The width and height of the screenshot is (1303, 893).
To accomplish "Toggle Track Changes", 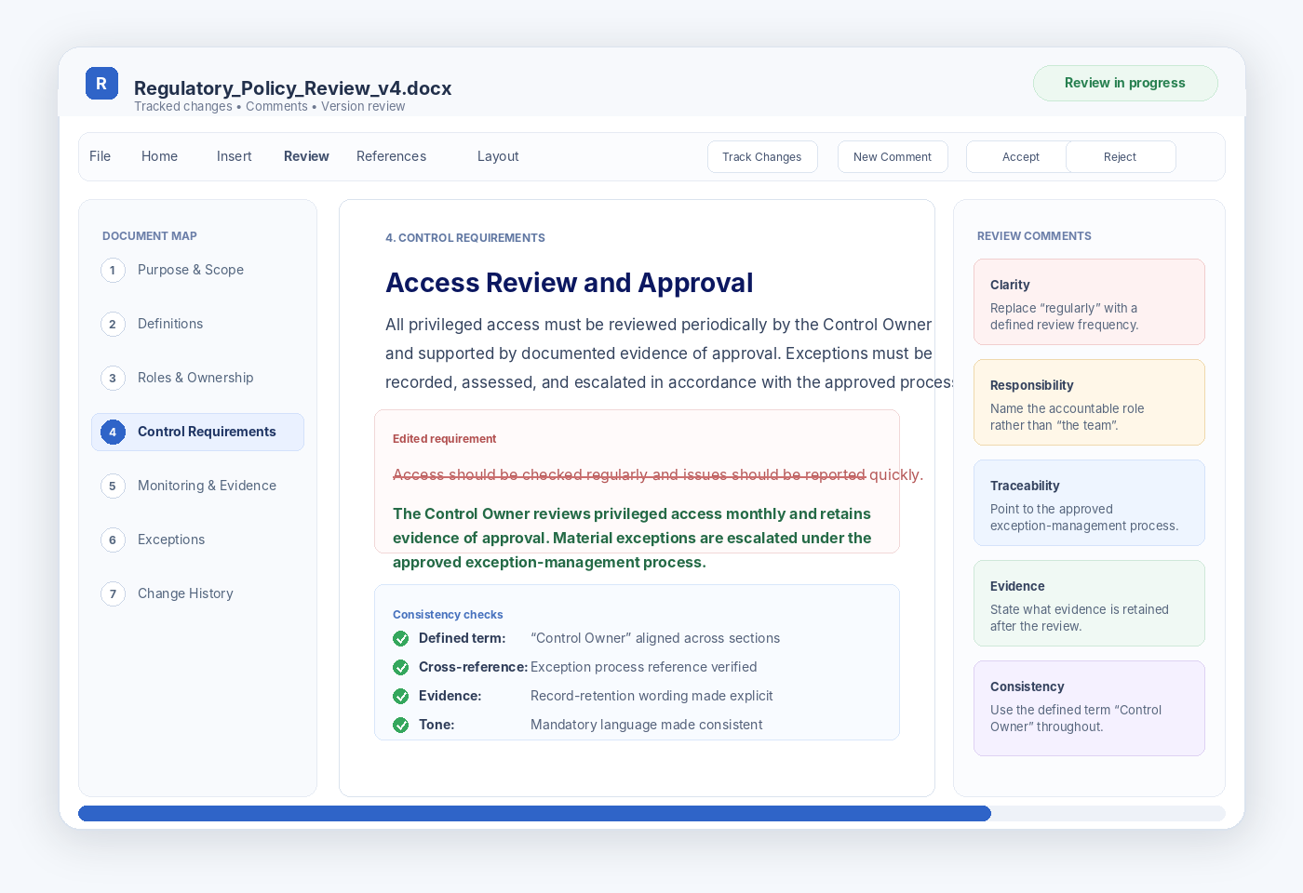I will click(x=762, y=157).
